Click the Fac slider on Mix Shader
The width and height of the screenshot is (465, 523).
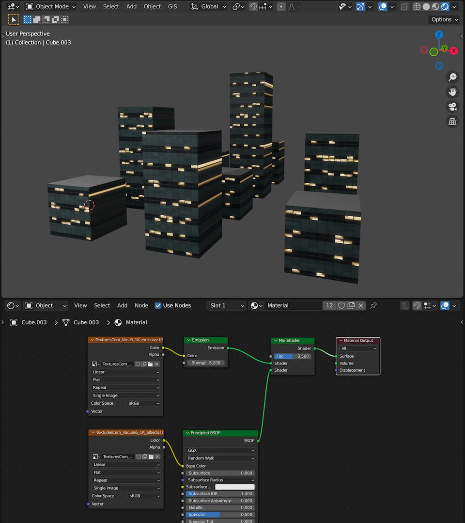coord(293,356)
